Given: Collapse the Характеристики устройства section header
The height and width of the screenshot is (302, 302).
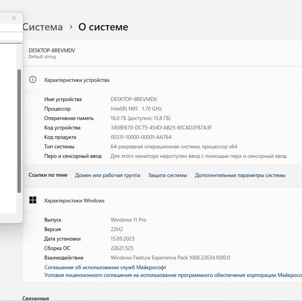Looking at the screenshot, I should point(162,79).
